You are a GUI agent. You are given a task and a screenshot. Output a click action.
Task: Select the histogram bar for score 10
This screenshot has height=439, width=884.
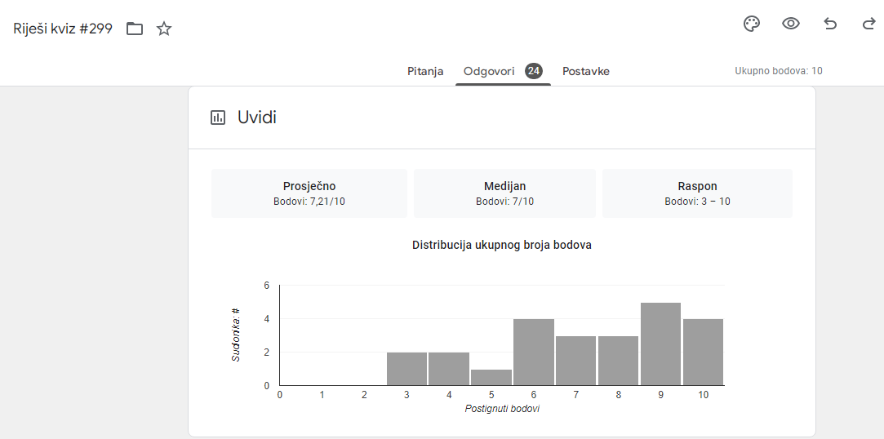tap(703, 353)
